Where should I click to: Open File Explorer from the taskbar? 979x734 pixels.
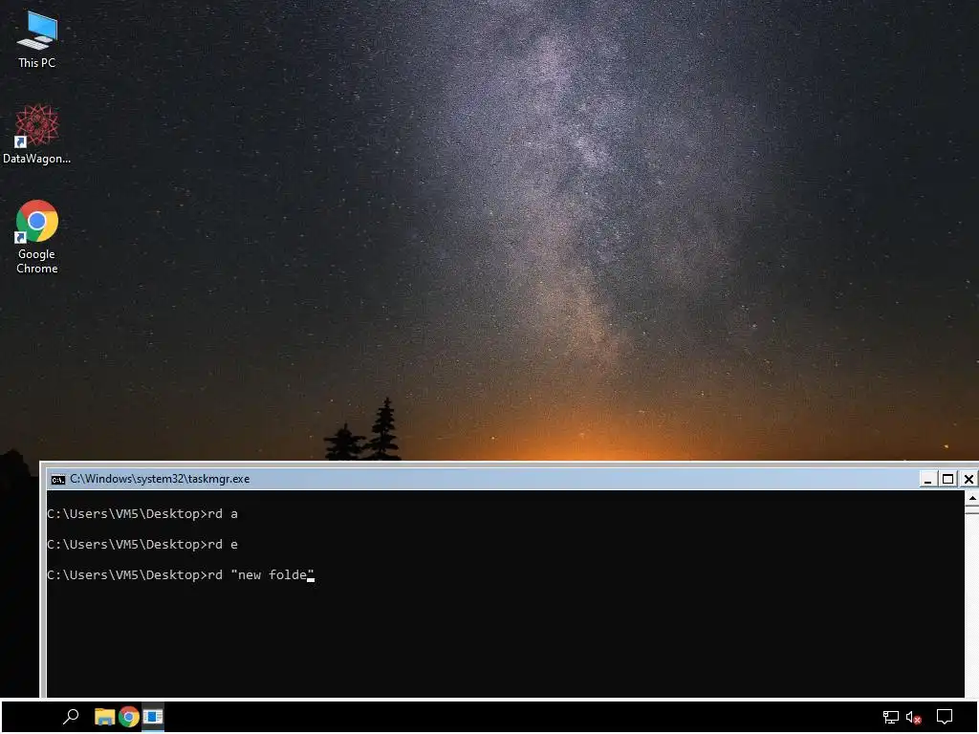[x=104, y=717]
